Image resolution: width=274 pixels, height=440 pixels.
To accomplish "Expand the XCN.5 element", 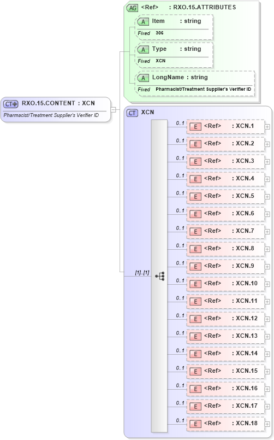I will [x=267, y=197].
